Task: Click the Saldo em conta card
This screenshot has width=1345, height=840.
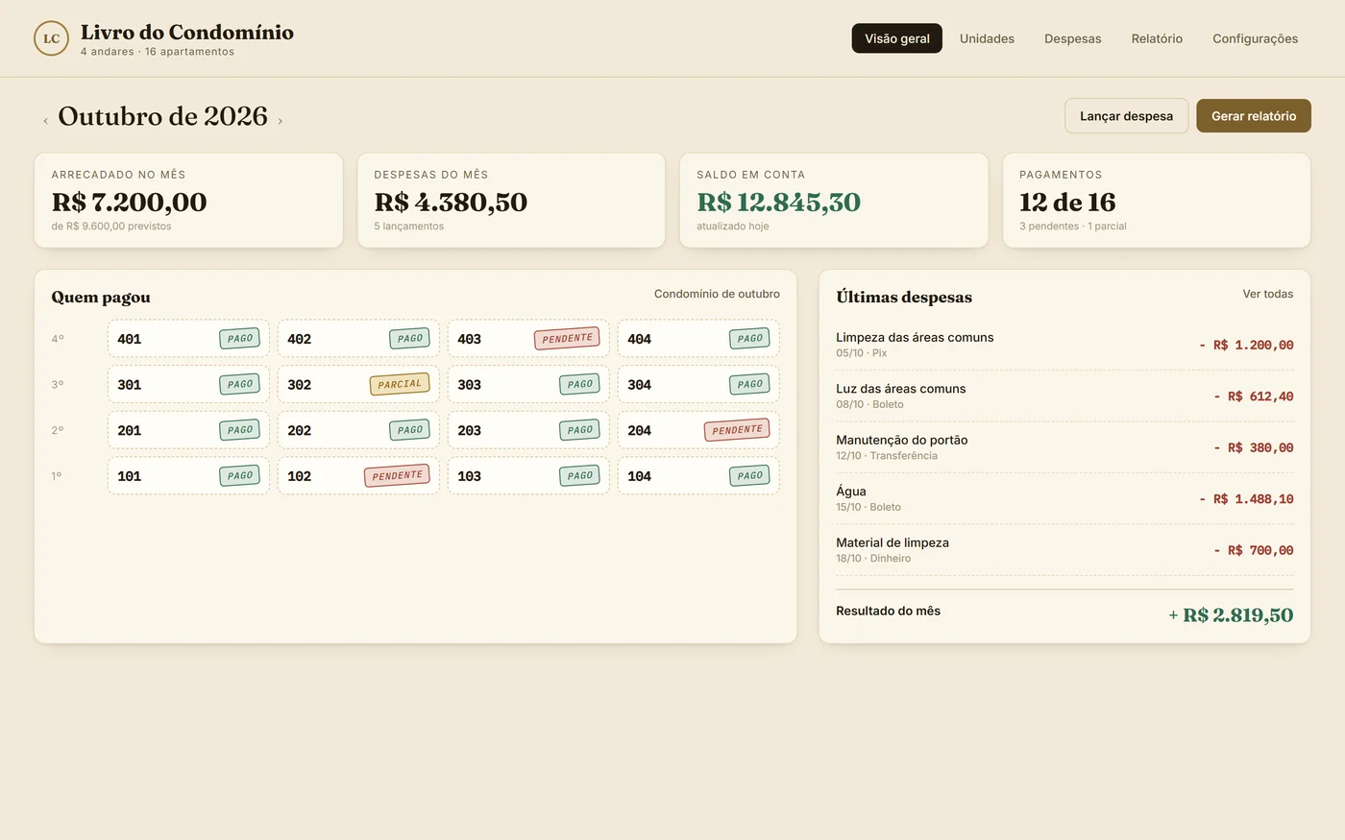Action: pyautogui.click(x=834, y=201)
